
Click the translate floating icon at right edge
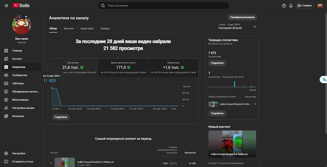[x=324, y=80]
